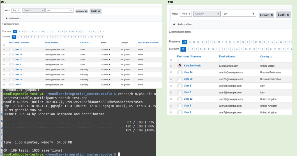Remove Germany filter tag in #18 panel

[271, 15]
